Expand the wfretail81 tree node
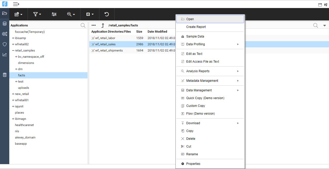Image resolution: width=329 pixels, height=169 pixels. [x=13, y=100]
